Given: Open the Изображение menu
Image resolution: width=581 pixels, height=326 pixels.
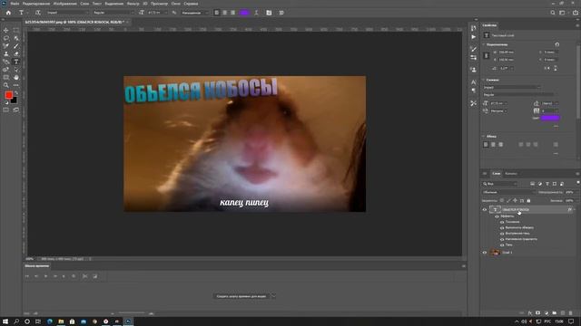Looking at the screenshot, I should tap(64, 4).
